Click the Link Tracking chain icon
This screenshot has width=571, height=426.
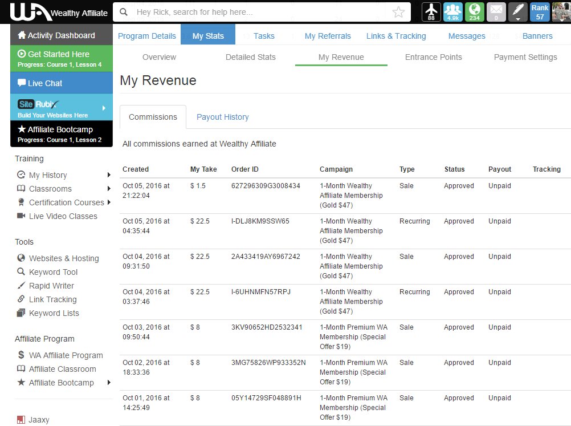tap(21, 299)
